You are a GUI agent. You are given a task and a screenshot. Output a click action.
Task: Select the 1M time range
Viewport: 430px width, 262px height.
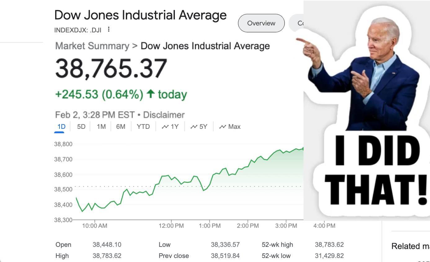101,127
